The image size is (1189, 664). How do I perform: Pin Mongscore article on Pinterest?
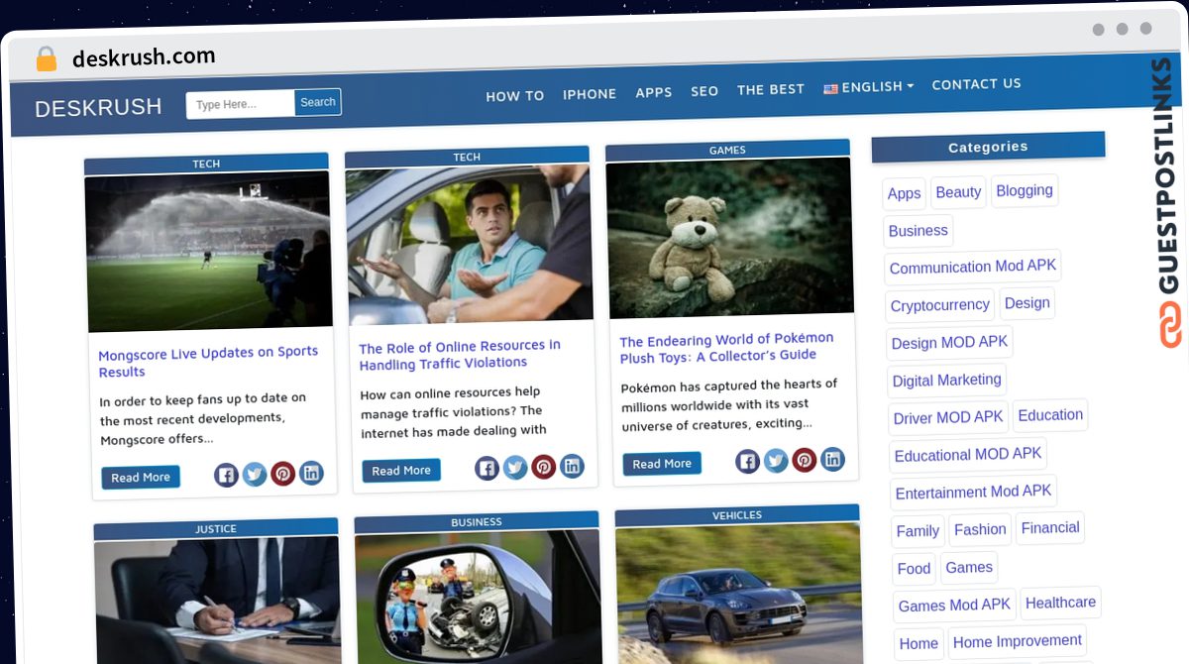click(283, 474)
